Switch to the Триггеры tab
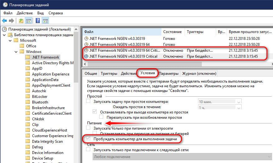273x163 pixels. [x=109, y=74]
